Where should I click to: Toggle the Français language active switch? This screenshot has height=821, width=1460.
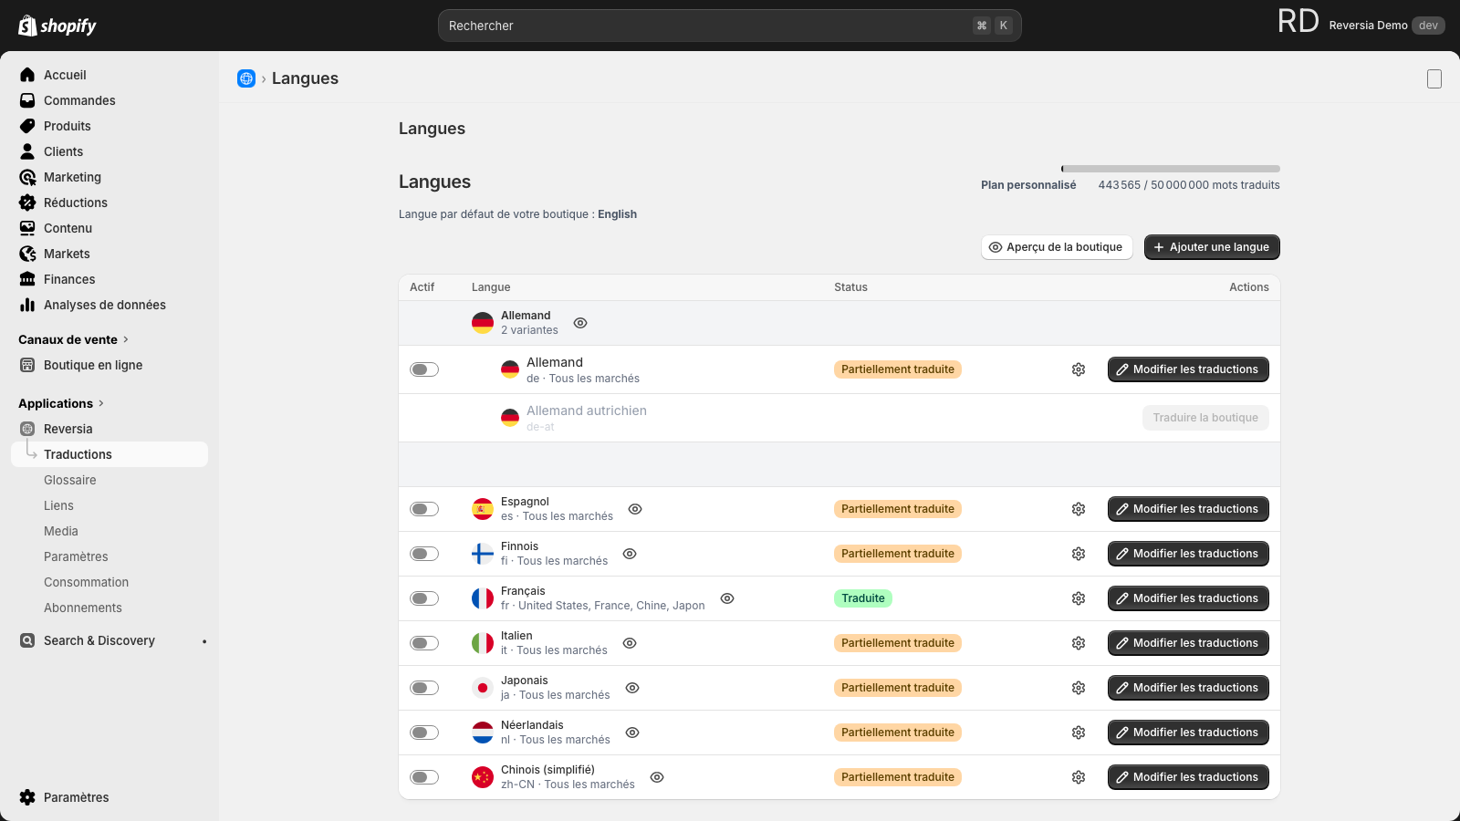pos(424,598)
